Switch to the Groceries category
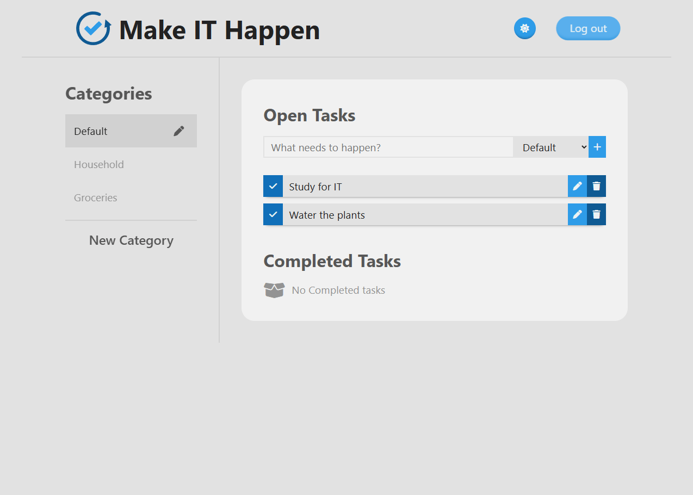This screenshot has height=495, width=693. (x=95, y=197)
